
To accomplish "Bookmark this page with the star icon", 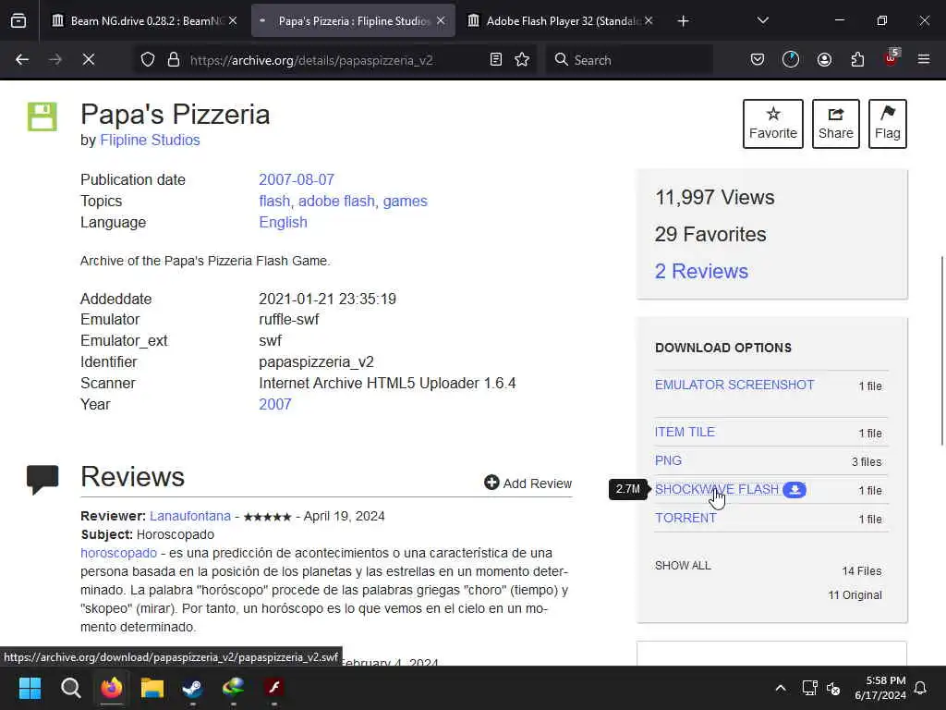I will tap(523, 60).
